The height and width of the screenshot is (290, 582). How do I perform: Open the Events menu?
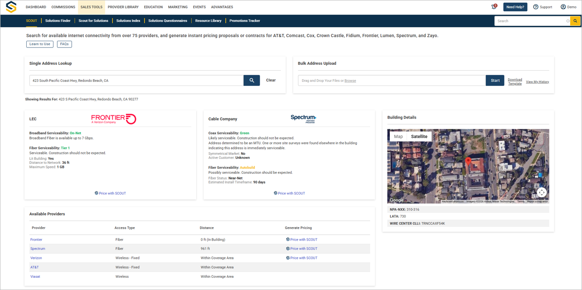tap(199, 7)
